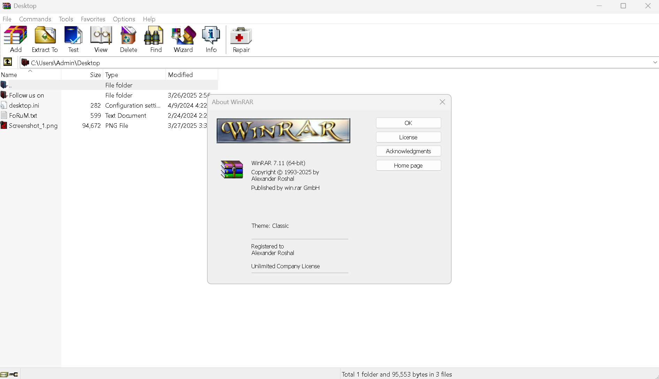Viewport: 659px width, 379px height.
Task: Click the View file toolbar icon
Action: (101, 36)
